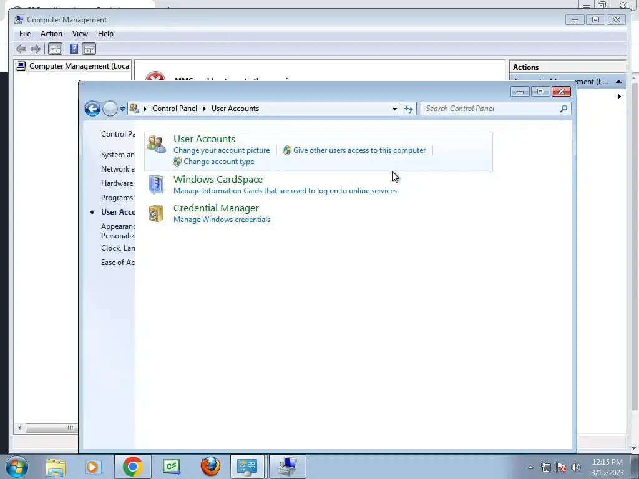Select Network and Internet category in sidebar
The image size is (639, 479).
point(118,169)
